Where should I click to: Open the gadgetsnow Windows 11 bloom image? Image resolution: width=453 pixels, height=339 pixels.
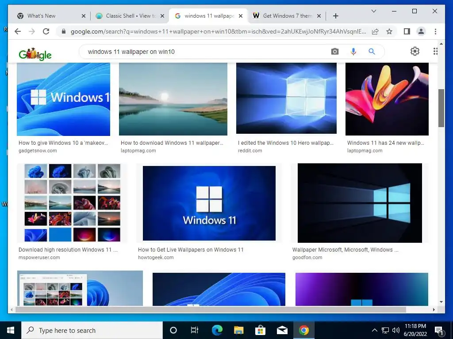coord(63,99)
